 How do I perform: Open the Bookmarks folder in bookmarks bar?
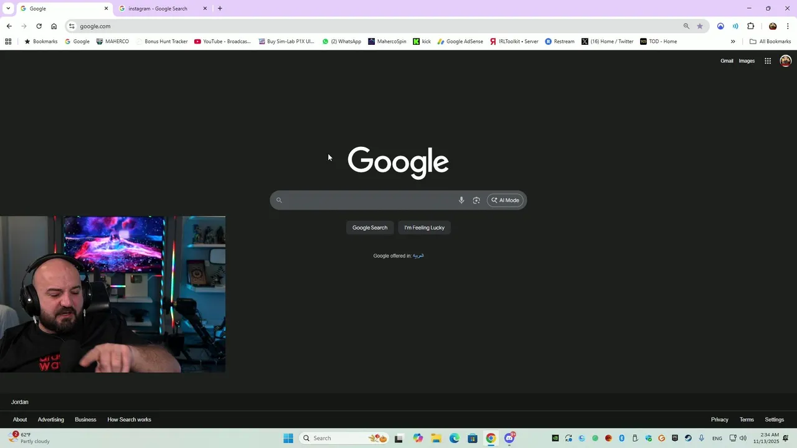point(40,42)
